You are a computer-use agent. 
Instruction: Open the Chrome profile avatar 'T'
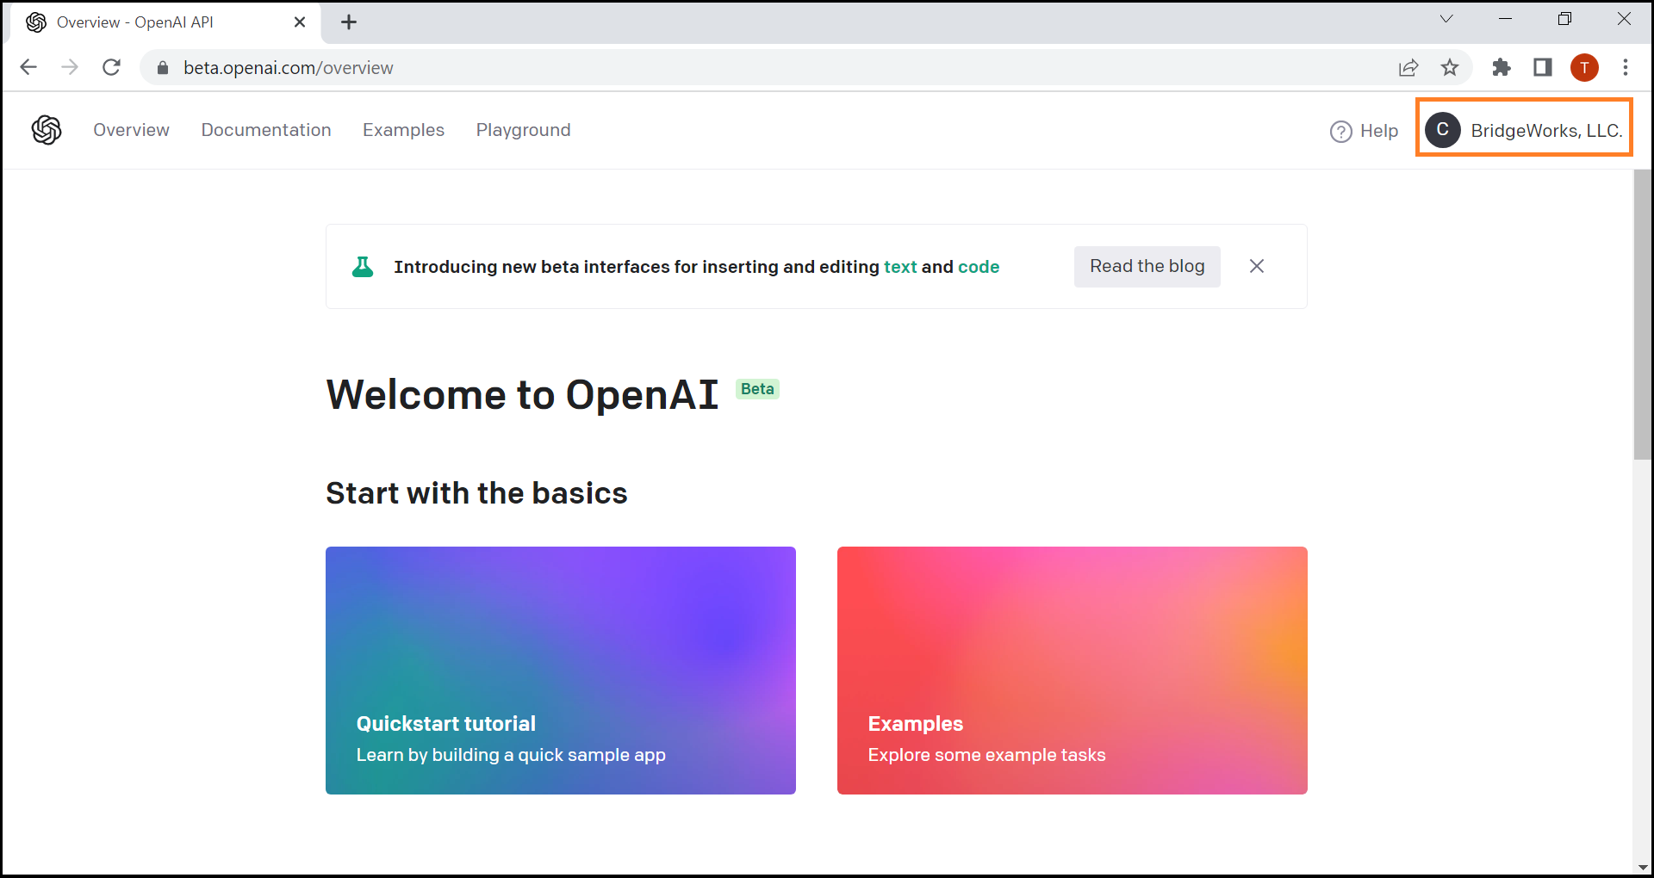coord(1584,67)
